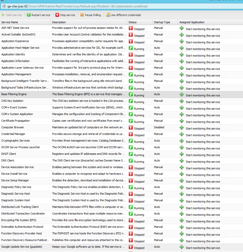
Task: Click Manual startup type for Application Management
Action: point(158,74)
